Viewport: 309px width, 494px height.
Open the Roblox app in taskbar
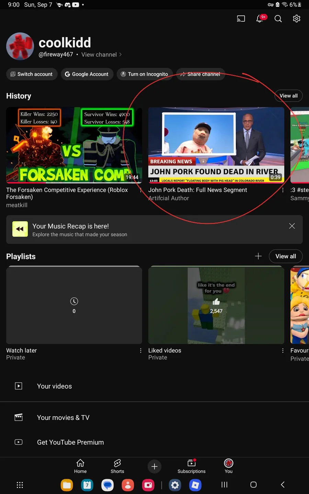coord(195,485)
